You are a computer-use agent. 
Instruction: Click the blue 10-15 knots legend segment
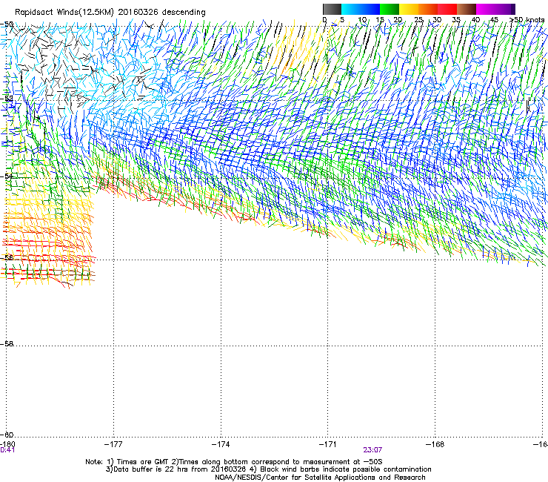[370, 9]
